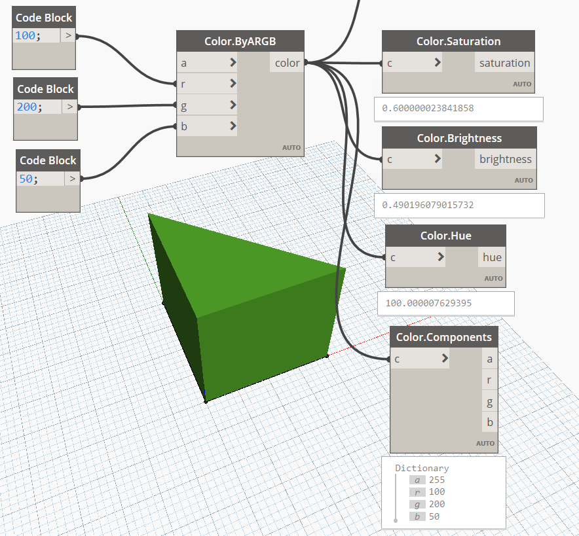Click the output arrow of the "100;" Code Block
Screen dimensions: 579x536
[x=68, y=35]
